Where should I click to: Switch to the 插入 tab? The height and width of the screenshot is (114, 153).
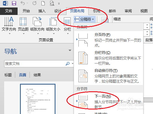click(x=42, y=11)
